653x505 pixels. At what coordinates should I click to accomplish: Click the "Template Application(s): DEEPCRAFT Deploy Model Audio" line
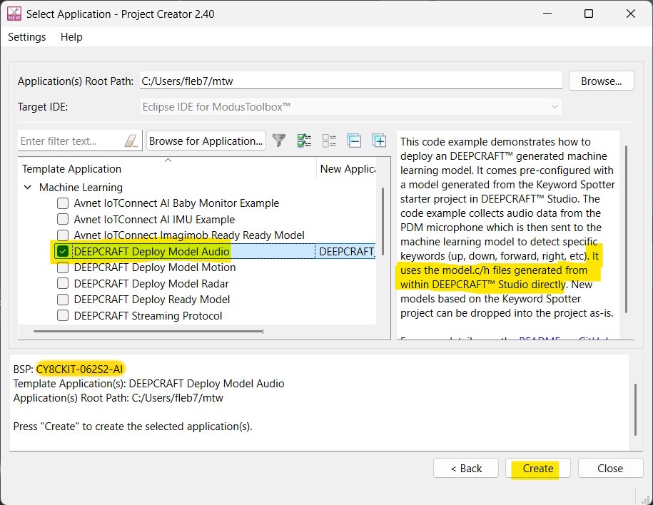click(148, 384)
